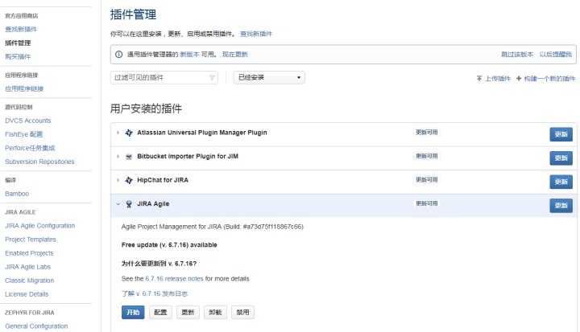
Task: Click the 现在更新 link in notice
Action: pyautogui.click(x=235, y=55)
